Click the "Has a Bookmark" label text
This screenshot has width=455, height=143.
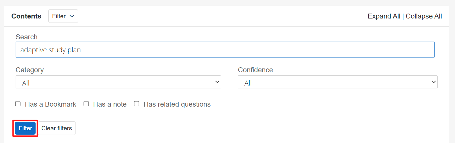(x=50, y=104)
